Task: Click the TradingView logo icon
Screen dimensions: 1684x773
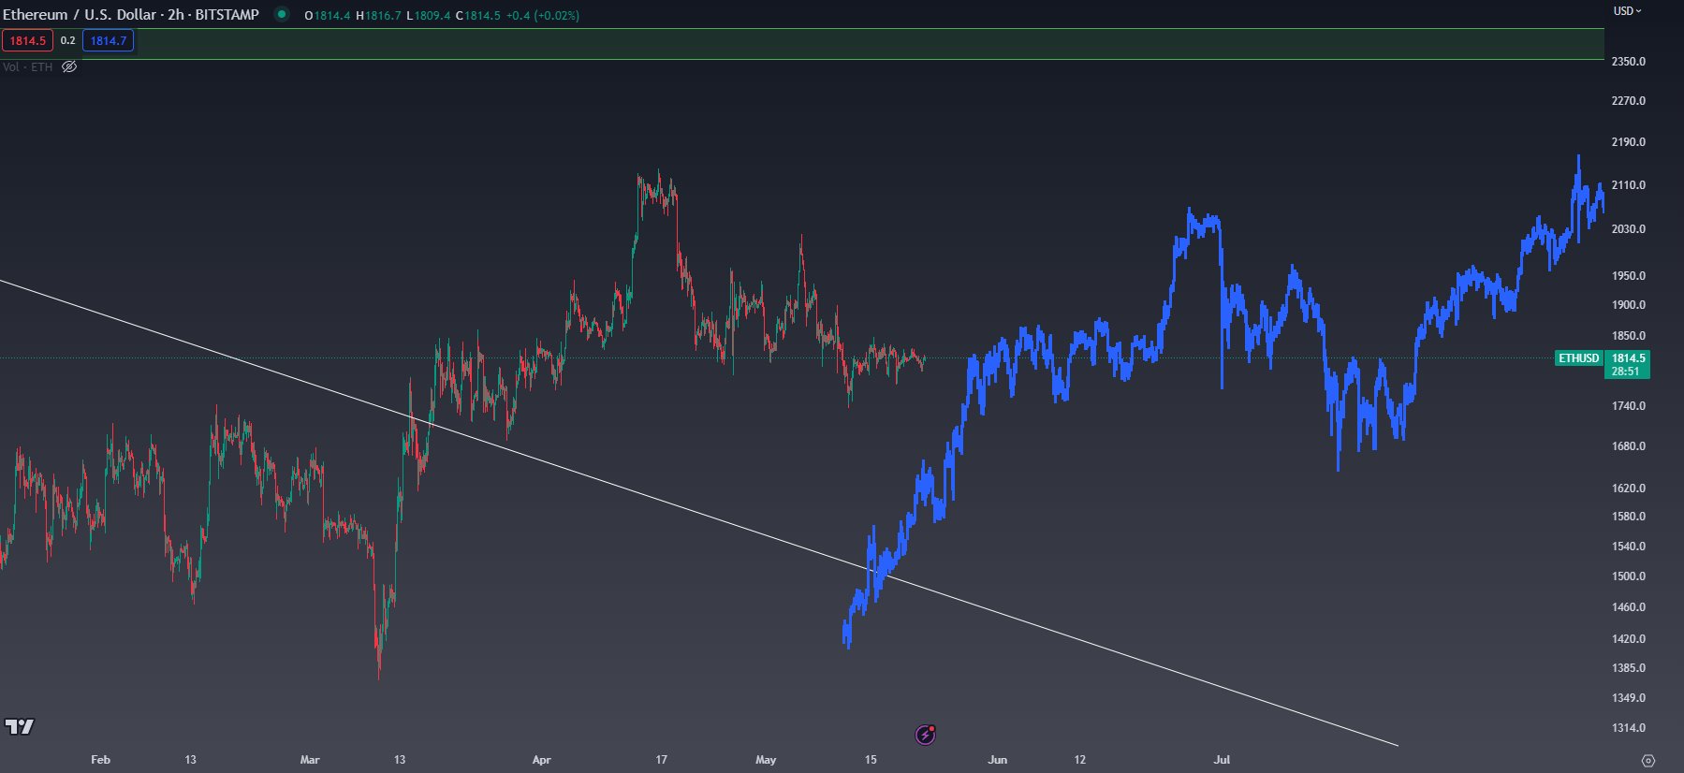Action: tap(19, 726)
